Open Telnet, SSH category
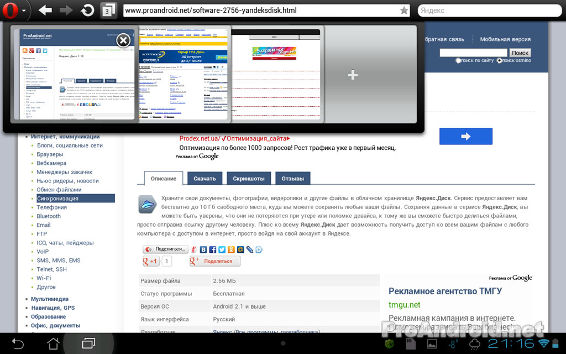This screenshot has height=354, width=566. coord(51,269)
